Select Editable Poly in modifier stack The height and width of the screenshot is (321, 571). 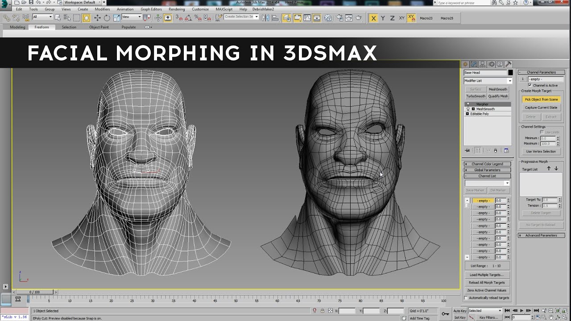tap(488, 114)
